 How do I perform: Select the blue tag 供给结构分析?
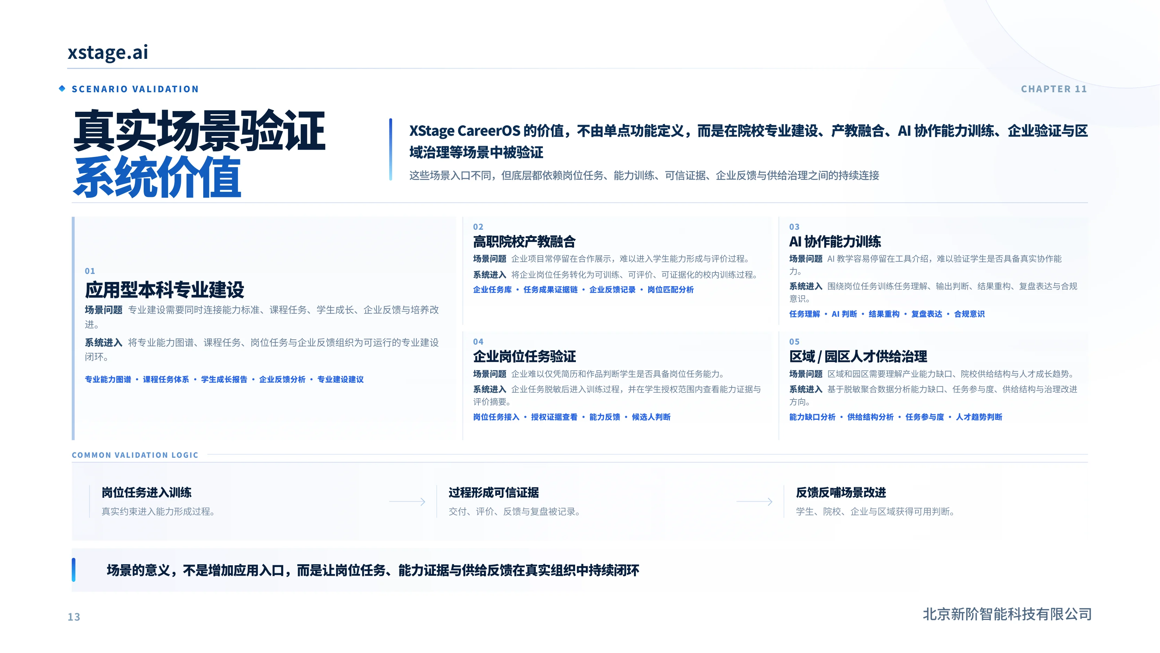871,417
